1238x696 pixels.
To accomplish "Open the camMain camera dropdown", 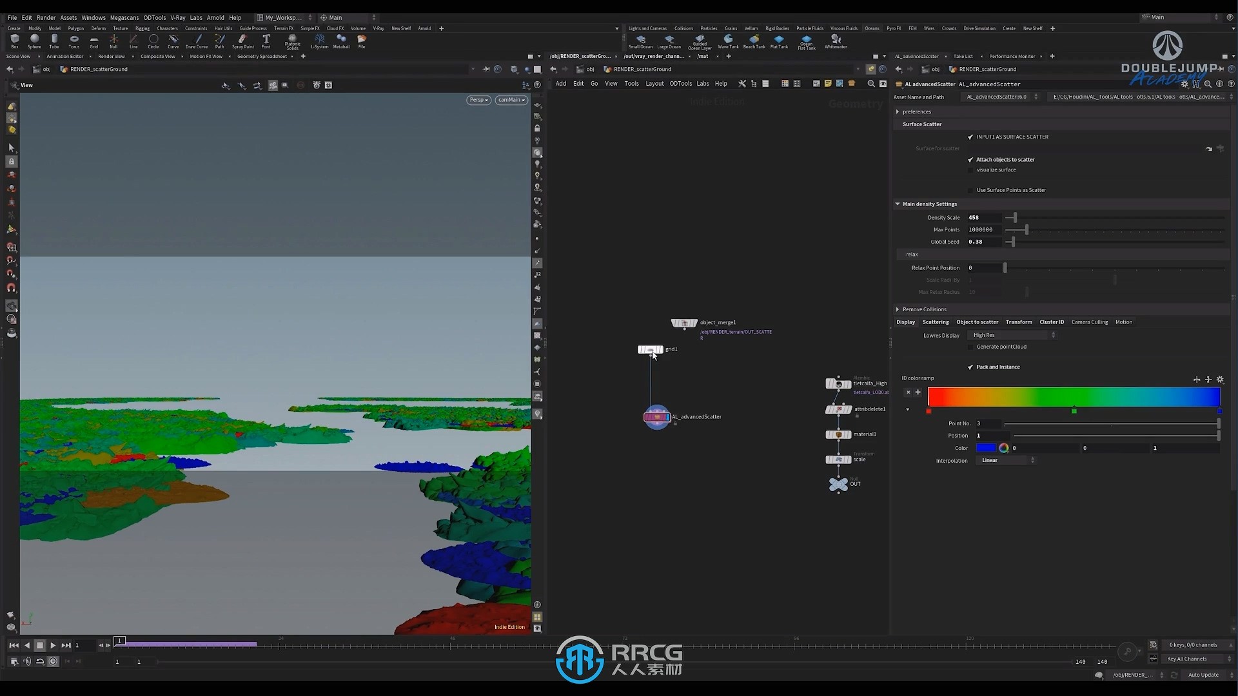I will point(511,100).
